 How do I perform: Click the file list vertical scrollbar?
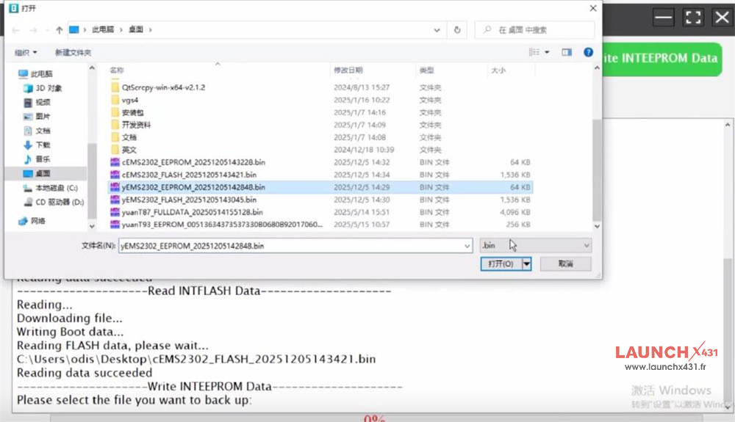pyautogui.click(x=597, y=171)
